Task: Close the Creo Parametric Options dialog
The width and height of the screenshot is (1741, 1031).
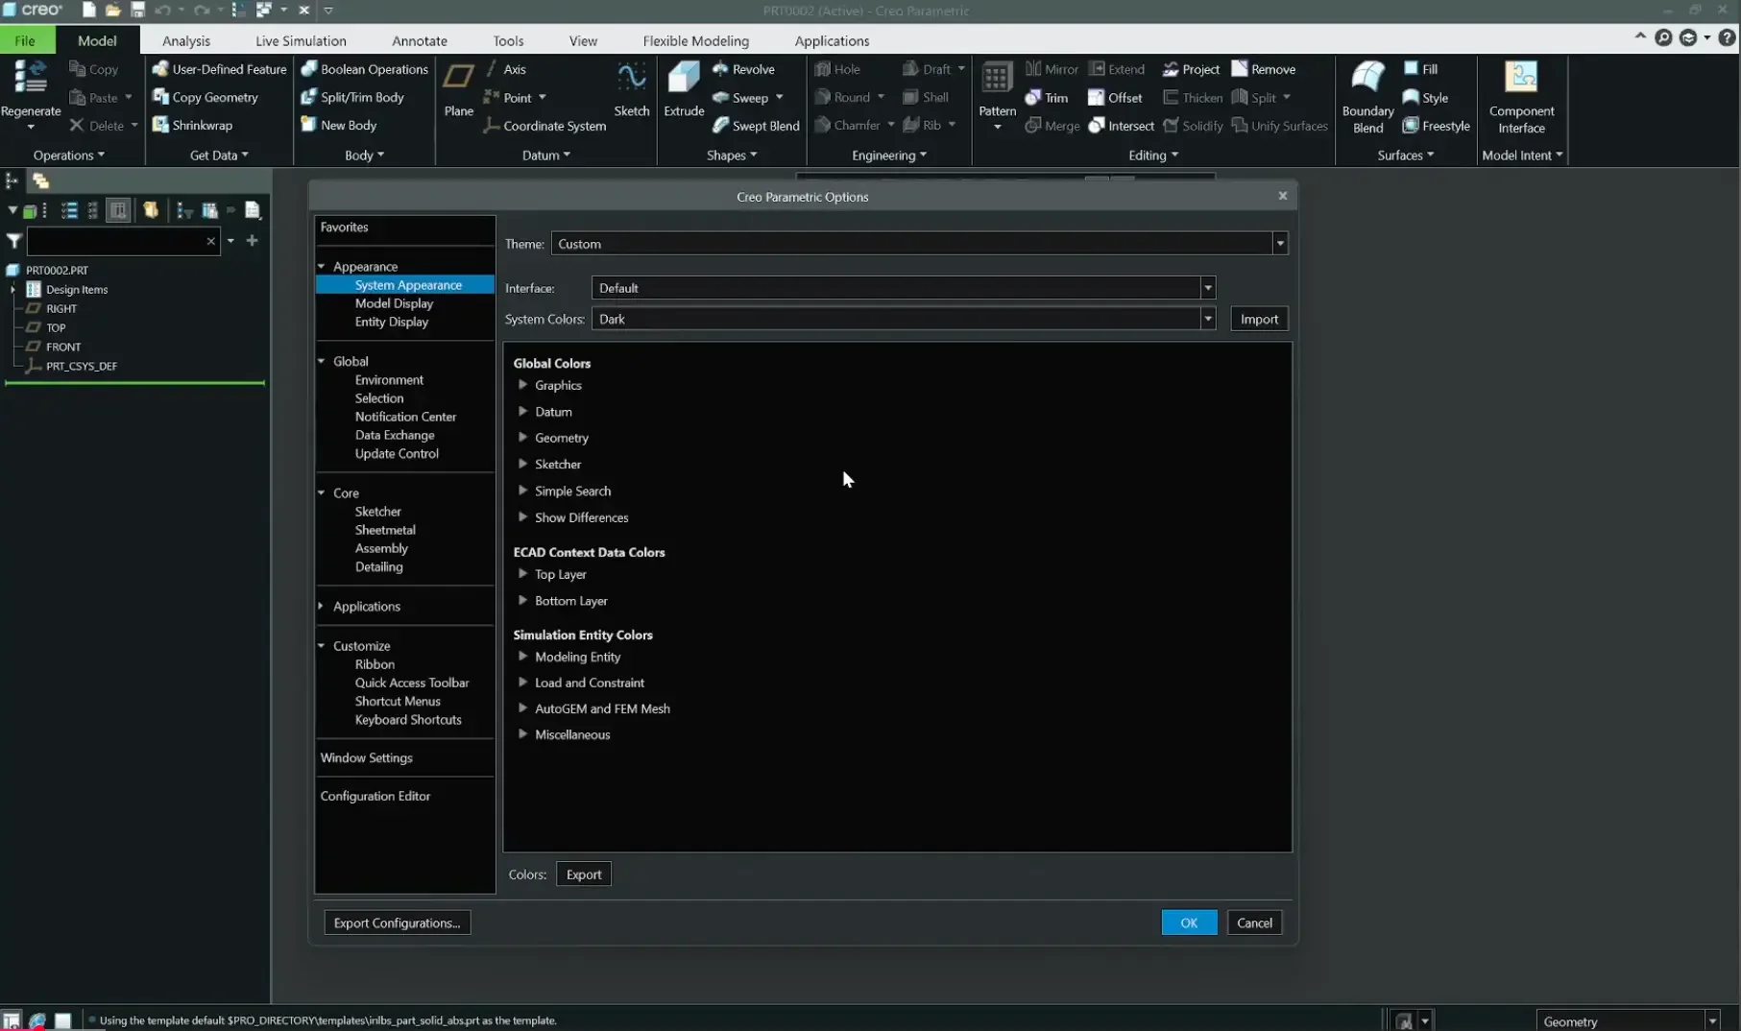Action: 1282,196
